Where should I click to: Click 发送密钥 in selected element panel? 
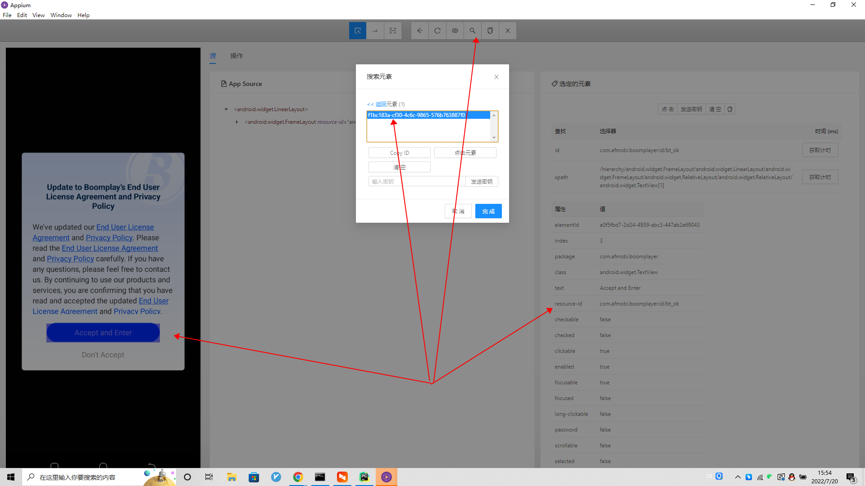click(691, 109)
